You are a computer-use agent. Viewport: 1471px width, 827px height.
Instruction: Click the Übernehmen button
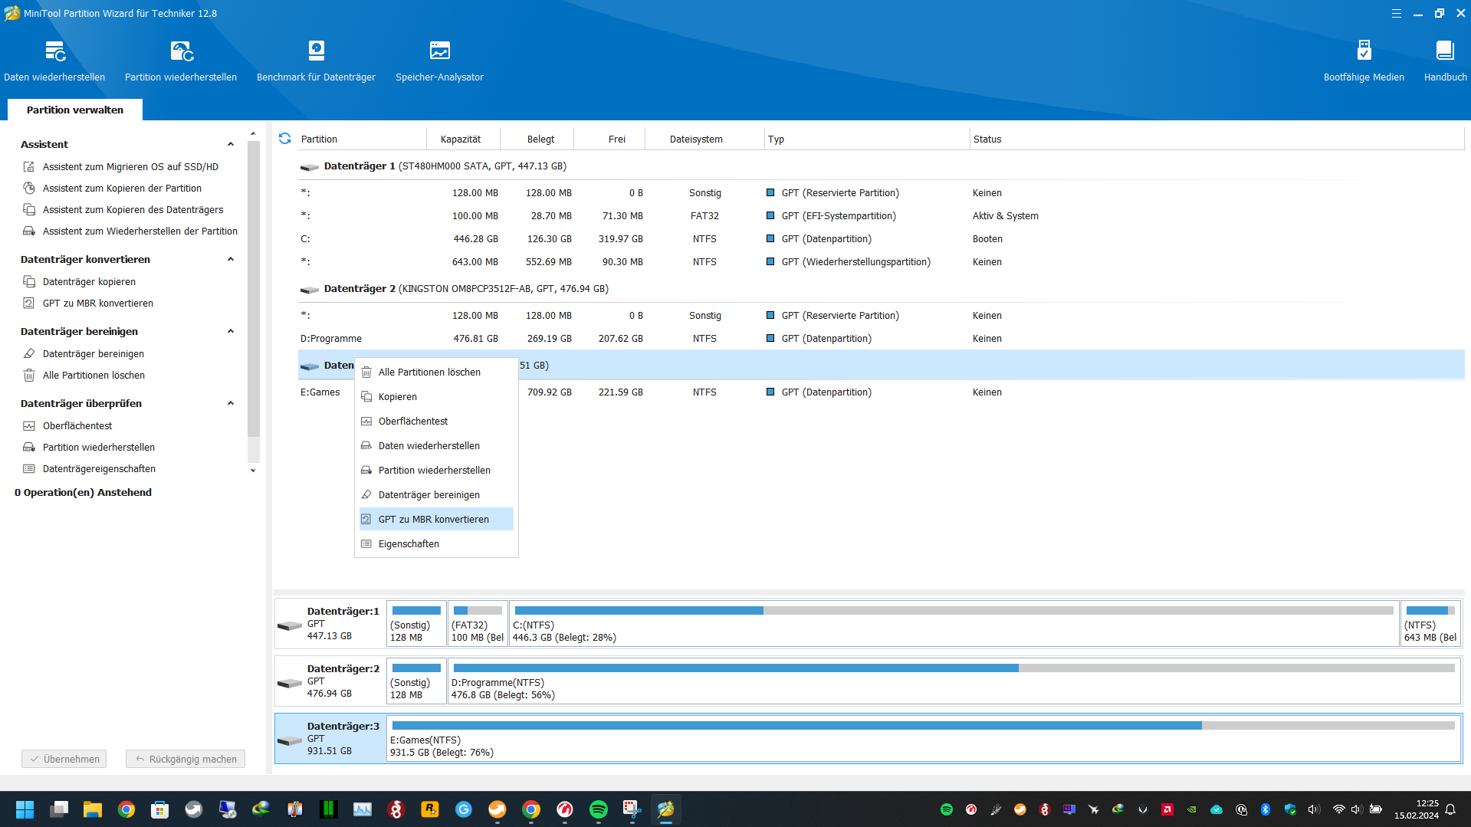[x=64, y=759]
